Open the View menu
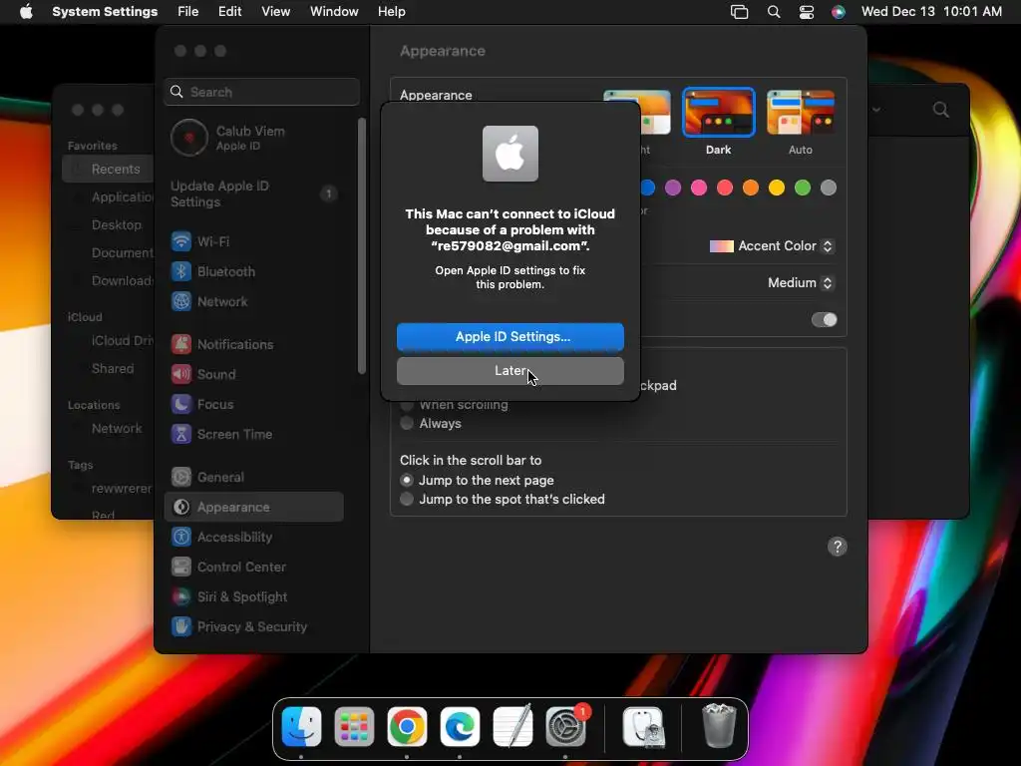Viewport: 1021px width, 766px height. pyautogui.click(x=275, y=12)
